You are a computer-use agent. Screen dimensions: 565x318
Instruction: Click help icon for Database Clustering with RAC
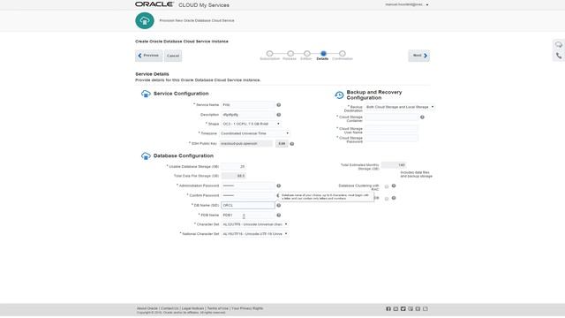pos(394,185)
